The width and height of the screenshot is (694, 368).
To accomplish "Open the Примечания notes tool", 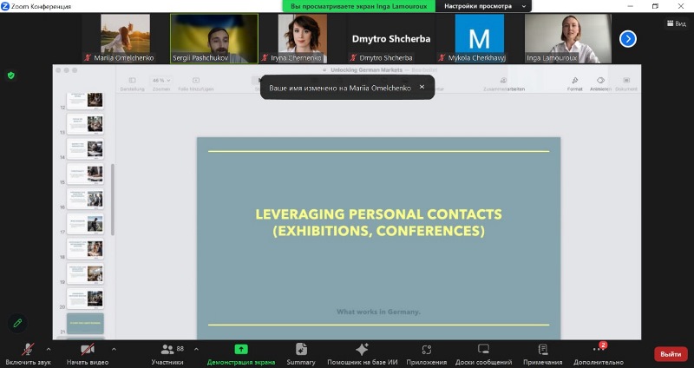I will pyautogui.click(x=543, y=354).
